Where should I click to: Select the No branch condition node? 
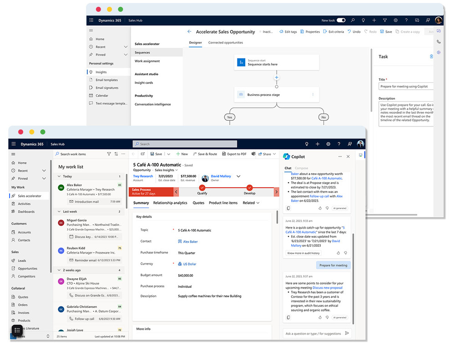(x=324, y=117)
